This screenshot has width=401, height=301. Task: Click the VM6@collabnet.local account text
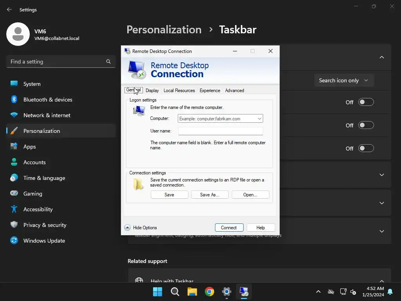57,38
